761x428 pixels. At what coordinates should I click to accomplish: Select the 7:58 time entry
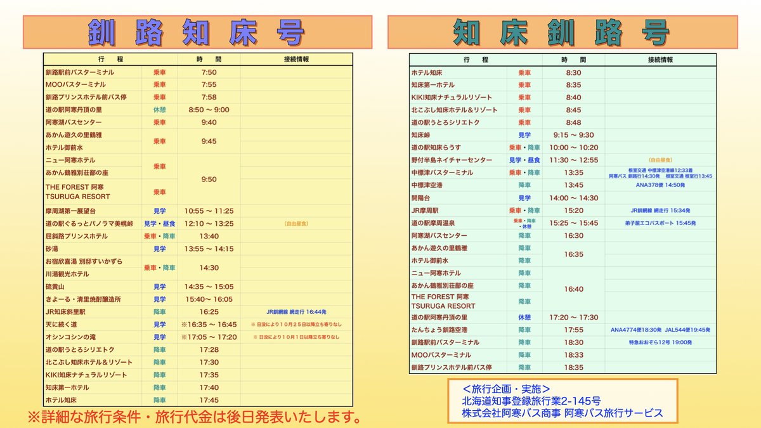(x=209, y=97)
